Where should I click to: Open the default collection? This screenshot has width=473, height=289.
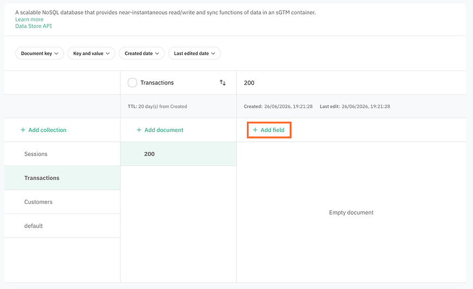pyautogui.click(x=62, y=226)
